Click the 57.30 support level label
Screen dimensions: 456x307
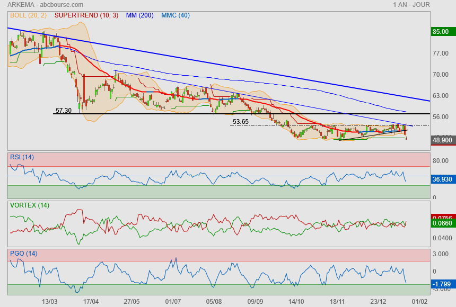click(x=63, y=111)
